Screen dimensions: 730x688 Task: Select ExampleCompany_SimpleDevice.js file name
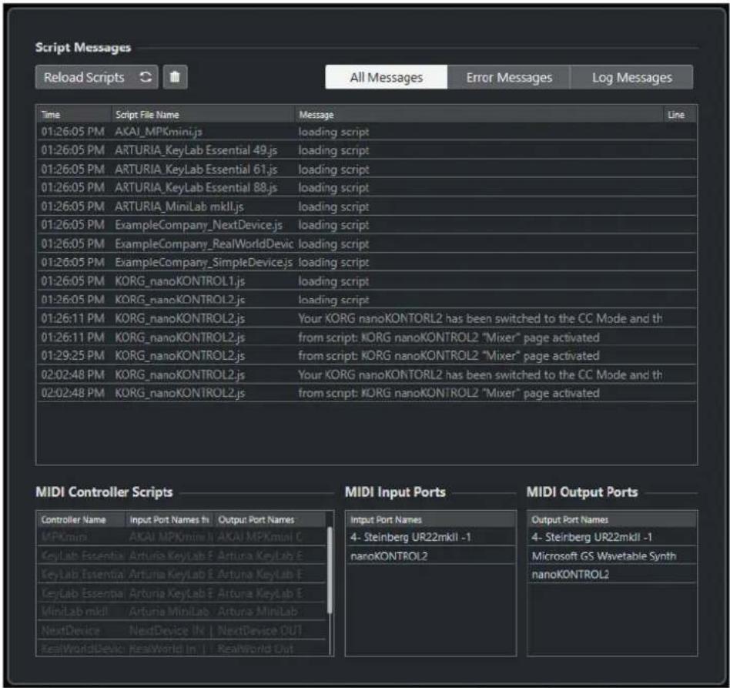point(204,262)
